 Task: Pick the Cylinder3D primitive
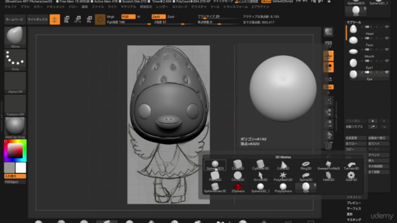[x=261, y=165]
